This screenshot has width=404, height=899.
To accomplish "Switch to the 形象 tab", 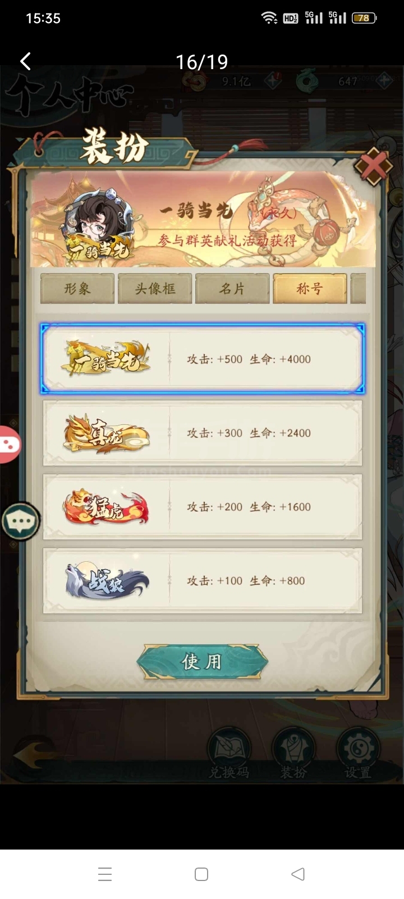I will pos(77,289).
